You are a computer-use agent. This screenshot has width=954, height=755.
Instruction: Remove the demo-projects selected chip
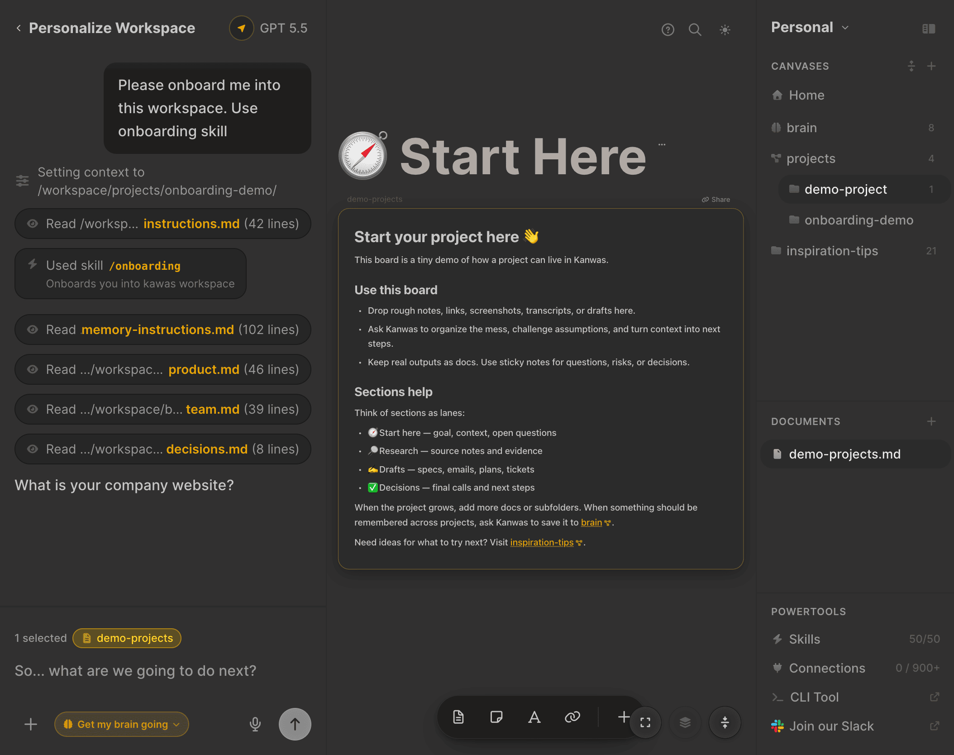pyautogui.click(x=127, y=638)
